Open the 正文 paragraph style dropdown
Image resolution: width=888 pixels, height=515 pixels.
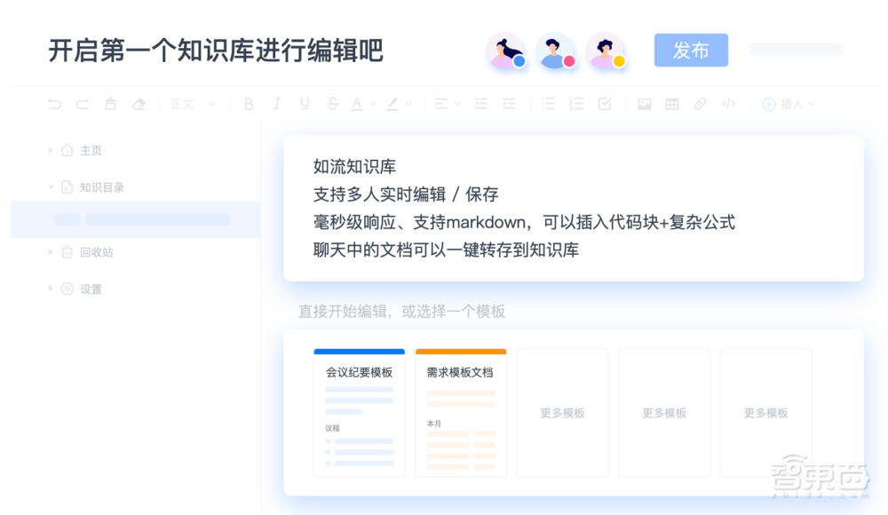tap(191, 104)
